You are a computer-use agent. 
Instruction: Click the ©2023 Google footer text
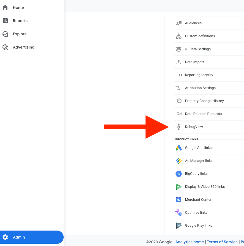[159, 242]
